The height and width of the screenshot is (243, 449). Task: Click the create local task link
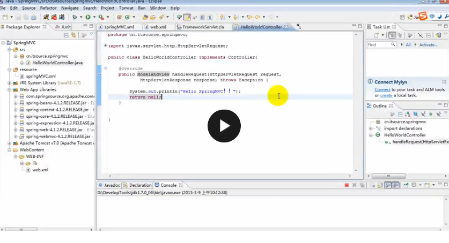[x=386, y=95]
